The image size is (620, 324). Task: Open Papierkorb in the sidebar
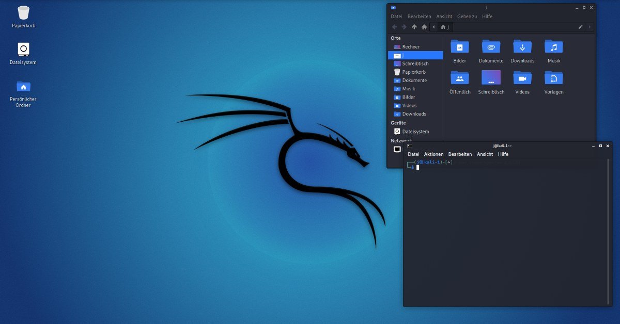pyautogui.click(x=415, y=72)
